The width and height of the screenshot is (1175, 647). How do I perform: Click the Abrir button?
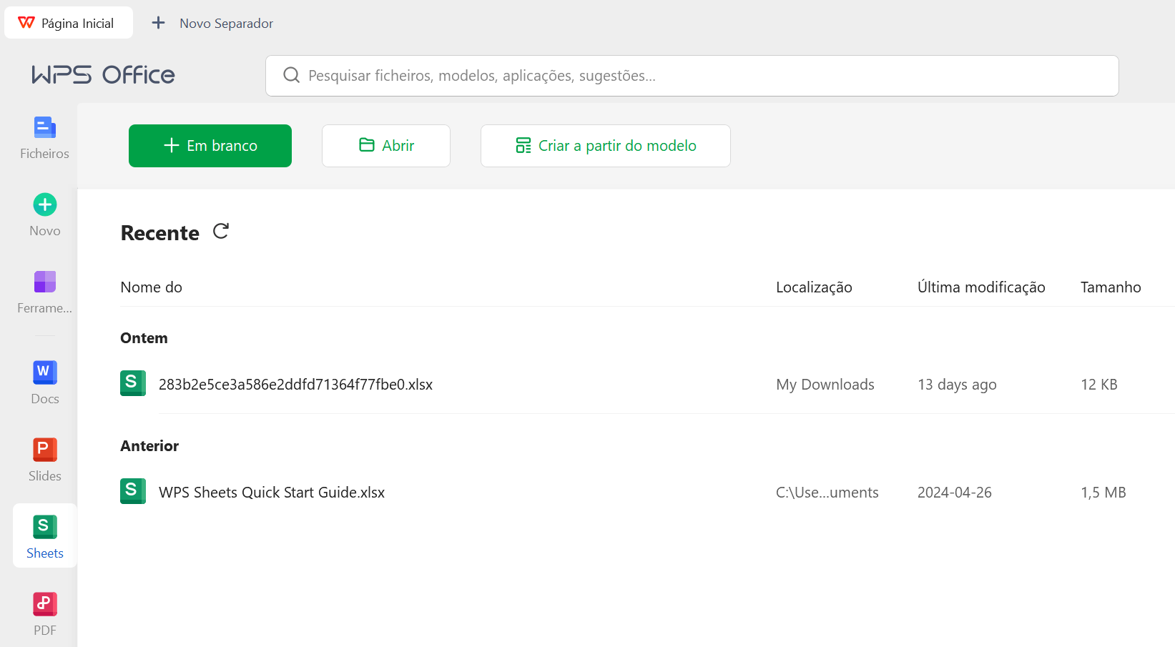(386, 146)
